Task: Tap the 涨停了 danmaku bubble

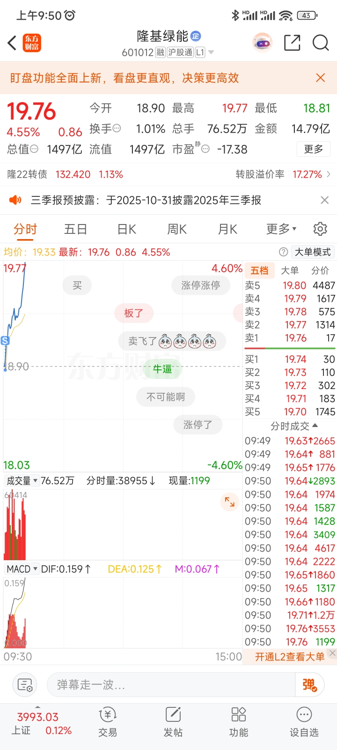Action: 198,425
